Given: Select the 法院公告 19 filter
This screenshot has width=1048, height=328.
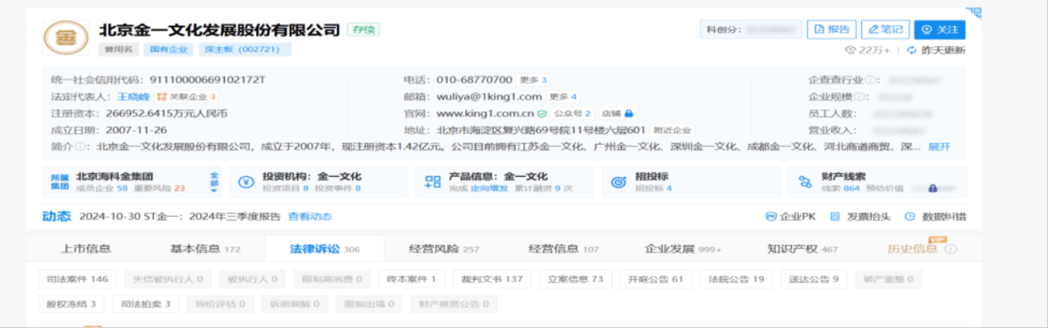Looking at the screenshot, I should [736, 279].
